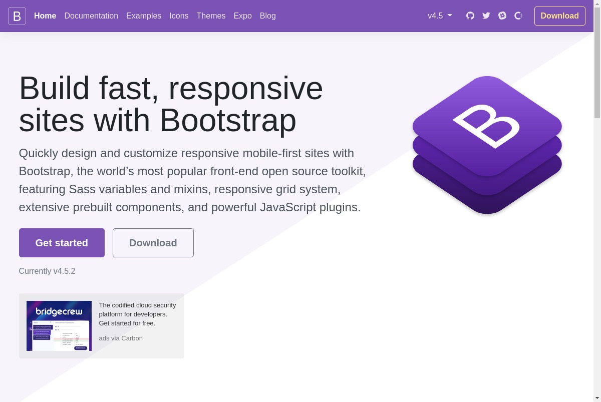Click the Build fast, responsive sites heading

[x=171, y=104]
